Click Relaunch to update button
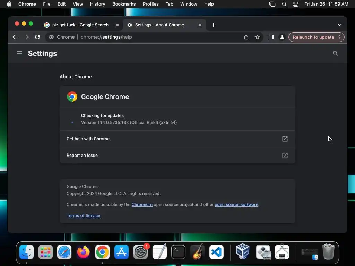The width and height of the screenshot is (355, 266). pyautogui.click(x=313, y=37)
